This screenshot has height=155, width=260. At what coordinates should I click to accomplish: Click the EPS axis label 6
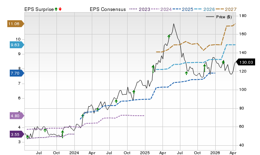coord(19,98)
